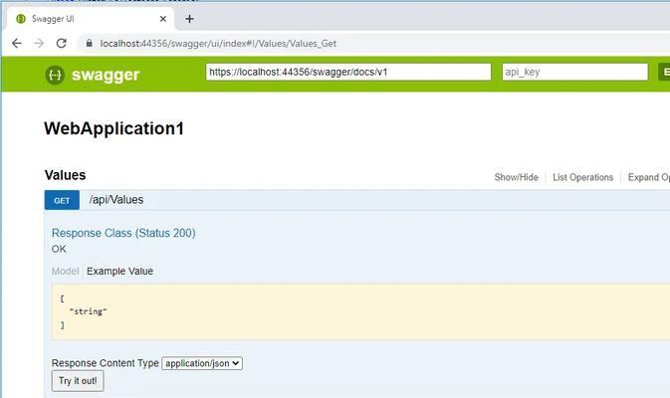670x398 pixels.
Task: Click the swagger brand text
Action: point(106,75)
